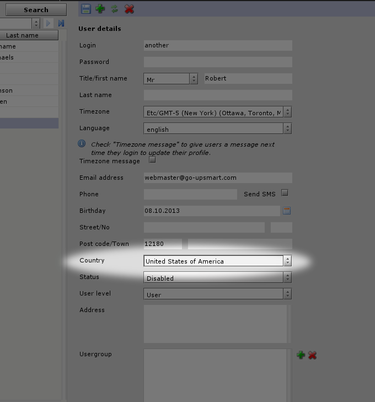Click the blue info icon beside timezone hint
The image size is (375, 402).
[82, 144]
